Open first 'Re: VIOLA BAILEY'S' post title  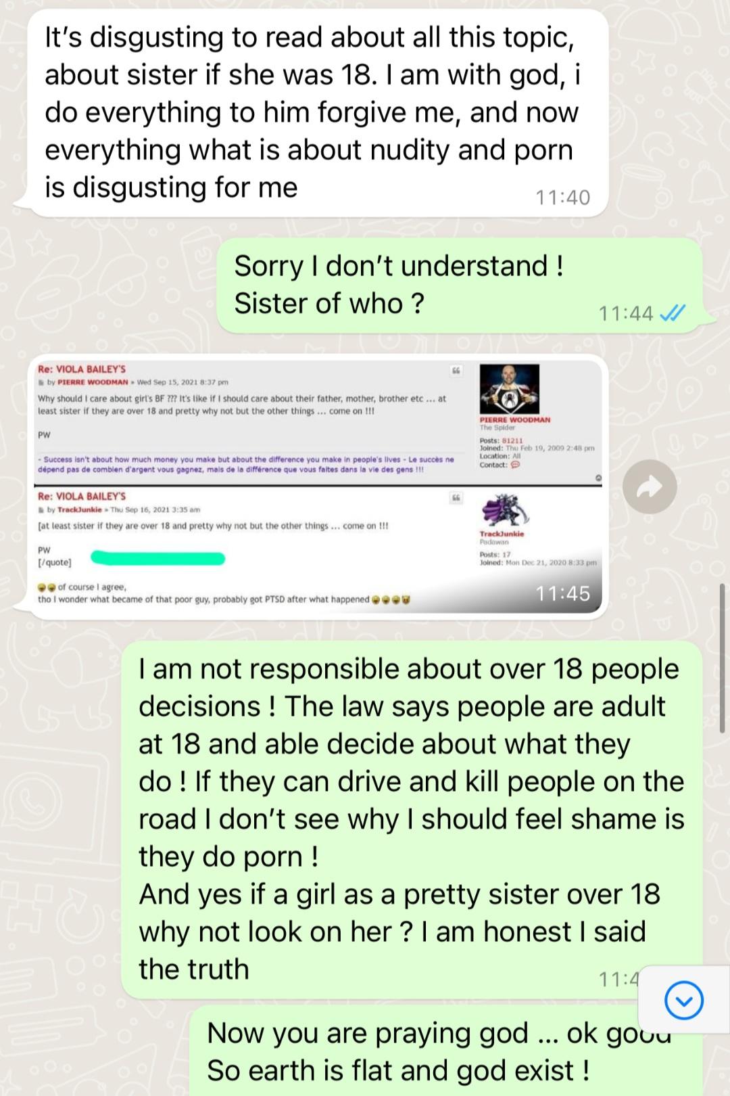pyautogui.click(x=82, y=369)
